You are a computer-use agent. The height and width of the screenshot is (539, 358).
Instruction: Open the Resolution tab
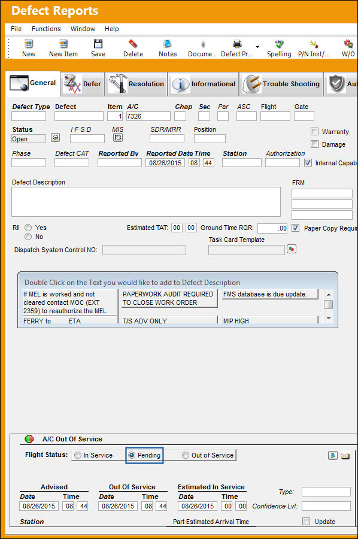[136, 84]
